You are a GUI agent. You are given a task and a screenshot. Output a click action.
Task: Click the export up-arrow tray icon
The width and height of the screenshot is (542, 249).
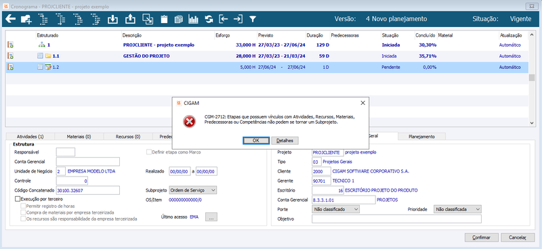click(x=130, y=19)
